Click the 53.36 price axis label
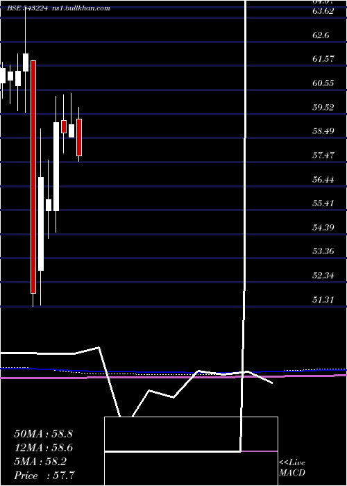347x486 pixels. [x=323, y=251]
